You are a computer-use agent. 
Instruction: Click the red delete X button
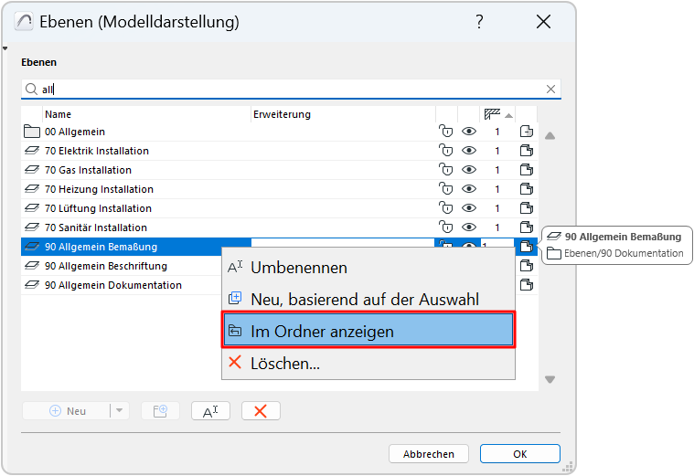click(x=261, y=411)
